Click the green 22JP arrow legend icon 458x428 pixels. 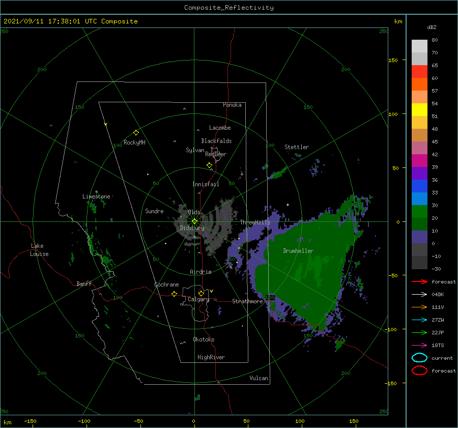tap(419, 332)
